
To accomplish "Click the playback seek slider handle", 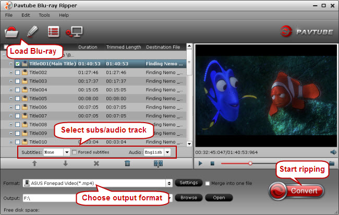I will pos(250,163).
